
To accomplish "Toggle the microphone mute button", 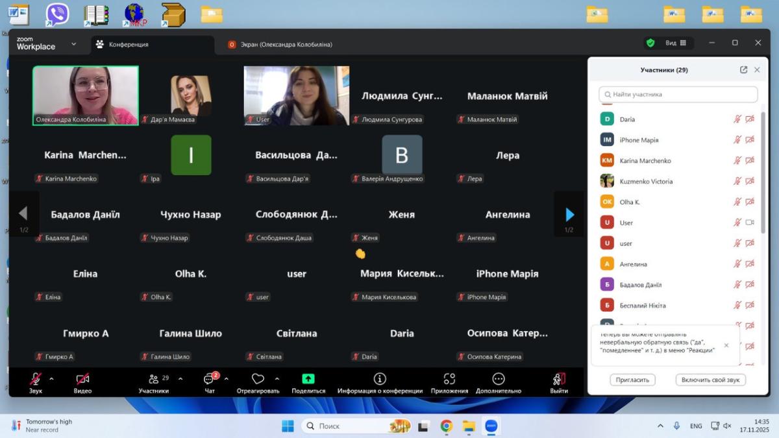I will pos(36,379).
